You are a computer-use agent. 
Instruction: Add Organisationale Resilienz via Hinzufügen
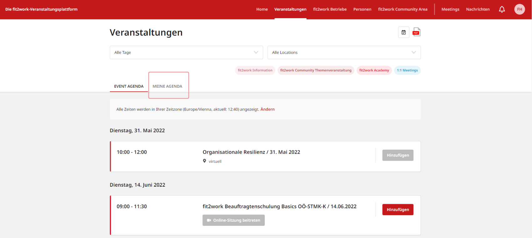pyautogui.click(x=398, y=155)
